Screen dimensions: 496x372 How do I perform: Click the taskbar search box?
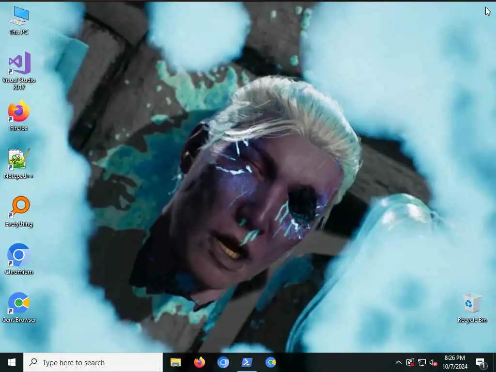click(93, 362)
